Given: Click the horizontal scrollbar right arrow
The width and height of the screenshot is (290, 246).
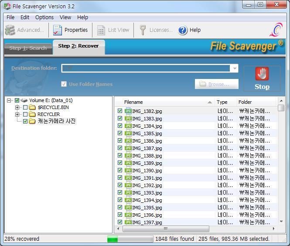Looking at the screenshot, I should pos(273,229).
